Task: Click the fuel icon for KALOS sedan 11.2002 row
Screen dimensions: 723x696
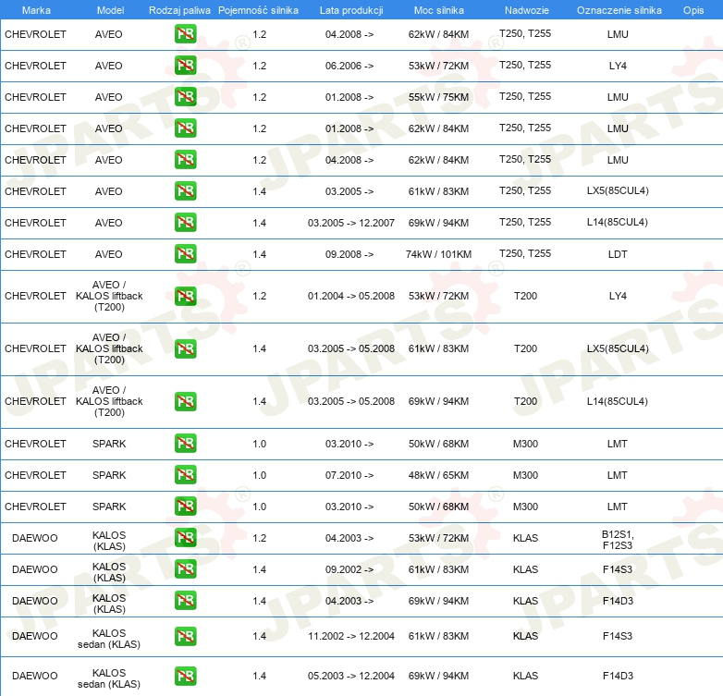Action: 185,636
